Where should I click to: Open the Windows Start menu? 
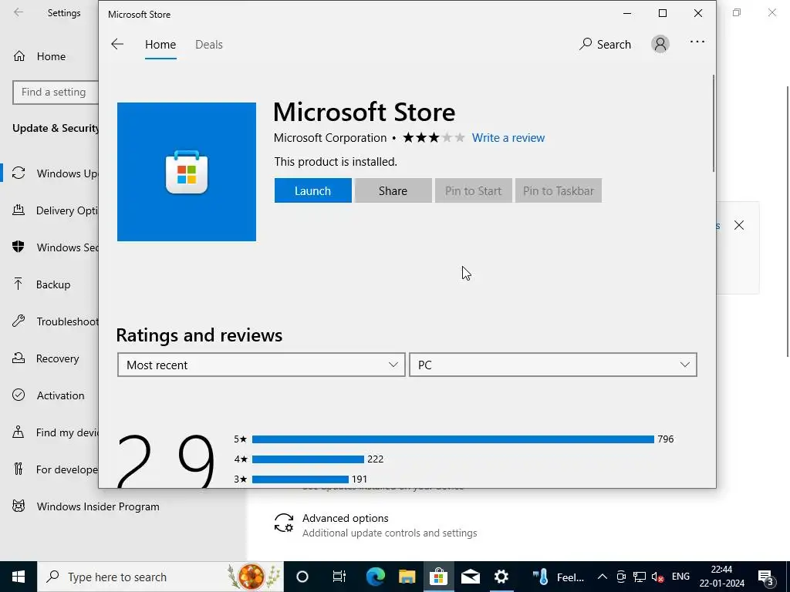click(x=19, y=577)
